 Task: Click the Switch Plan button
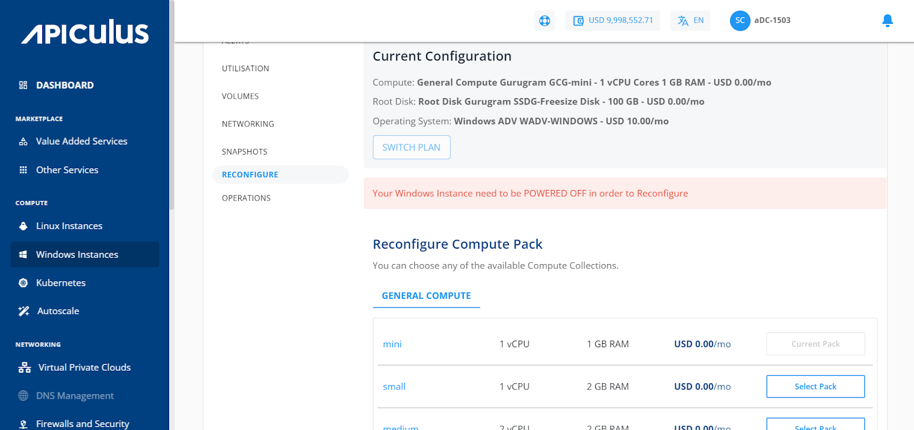pyautogui.click(x=411, y=147)
